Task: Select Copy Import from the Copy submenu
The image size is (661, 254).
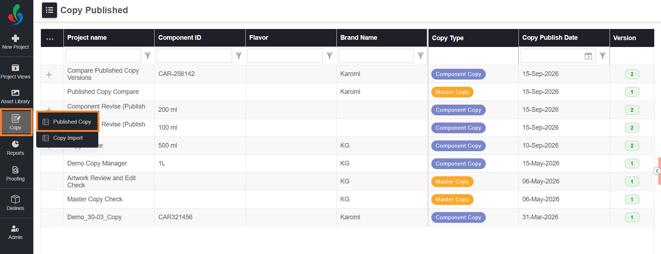Action: click(x=67, y=138)
